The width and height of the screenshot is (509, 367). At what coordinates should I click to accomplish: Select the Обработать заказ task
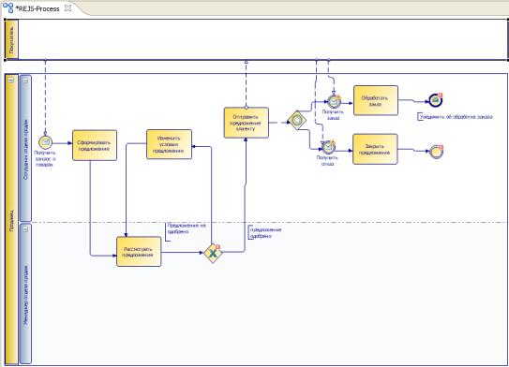pos(376,100)
